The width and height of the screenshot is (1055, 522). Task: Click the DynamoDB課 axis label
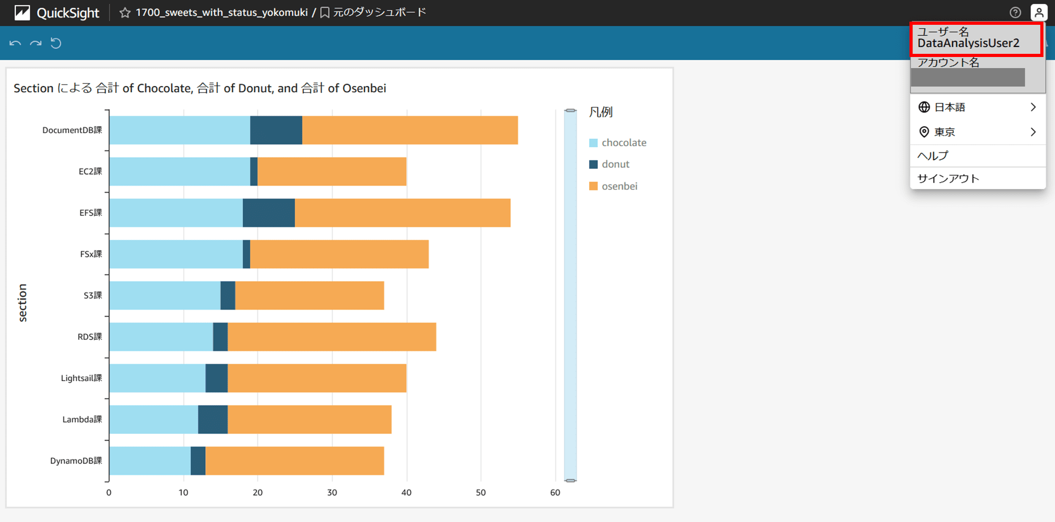[76, 461]
